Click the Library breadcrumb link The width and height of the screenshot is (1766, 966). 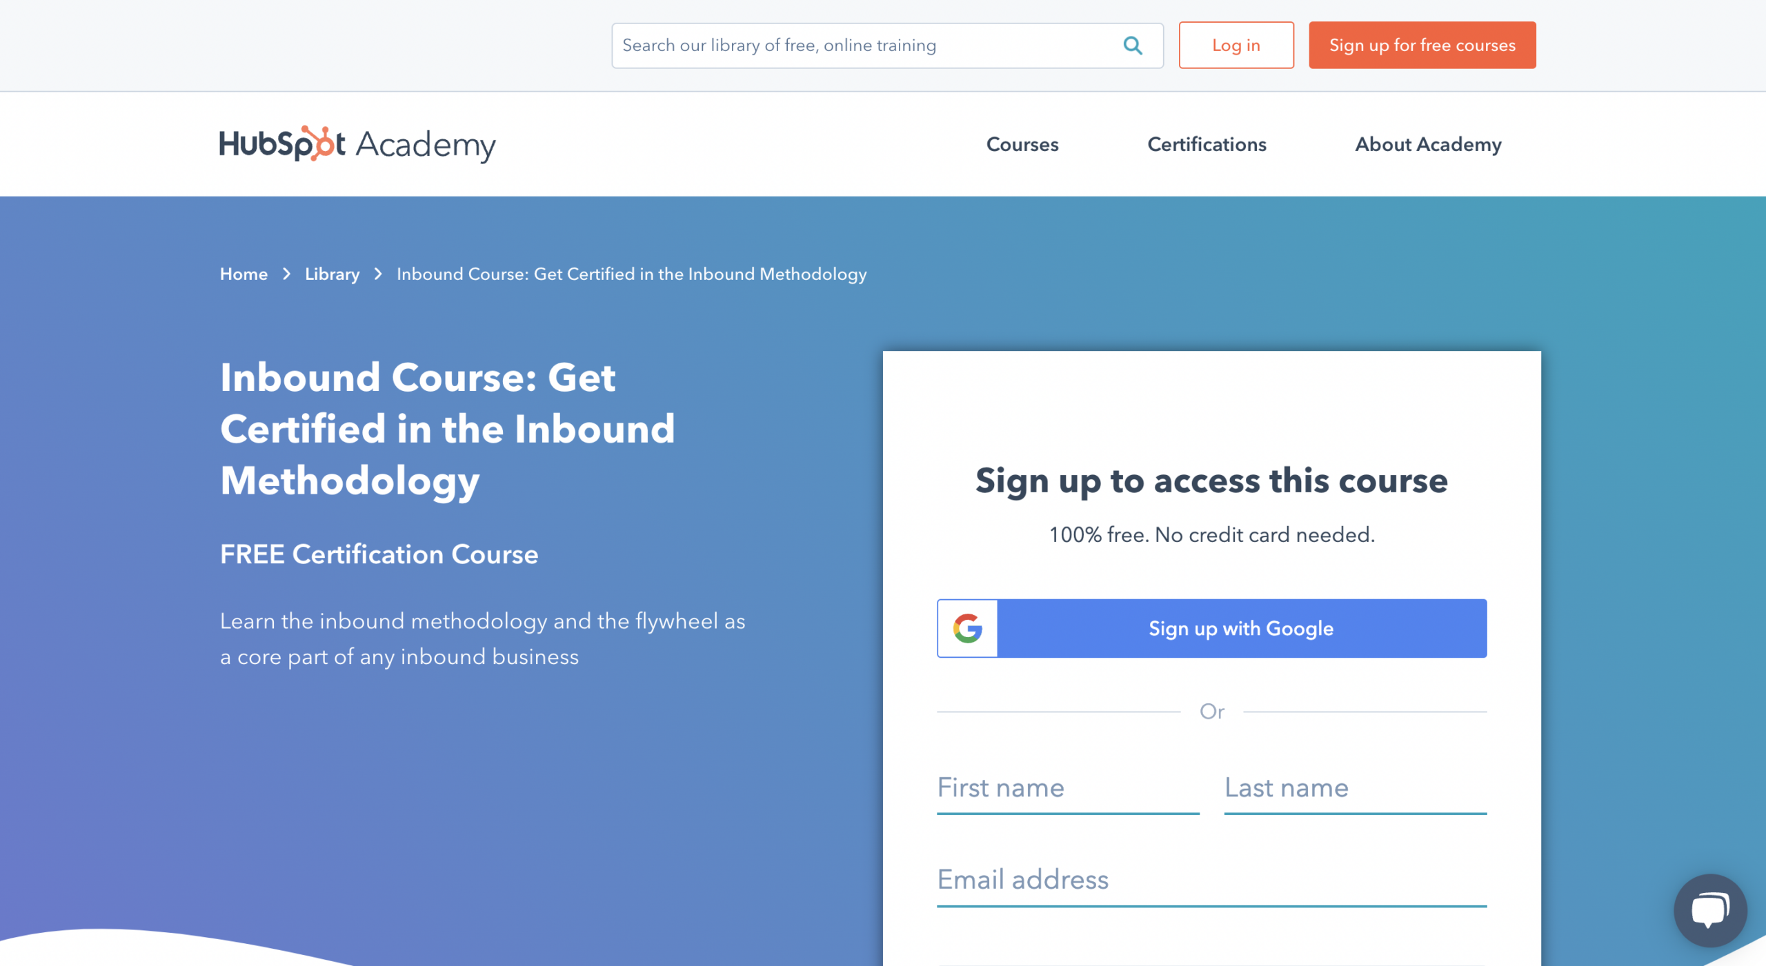(x=331, y=275)
